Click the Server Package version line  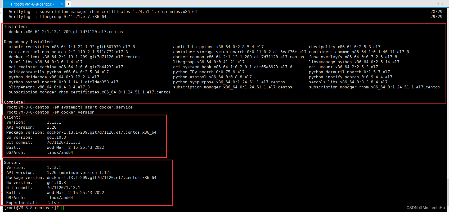(82, 178)
